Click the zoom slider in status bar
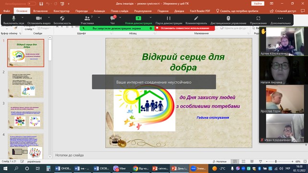Screen dimensions: 308x173 [276, 161]
